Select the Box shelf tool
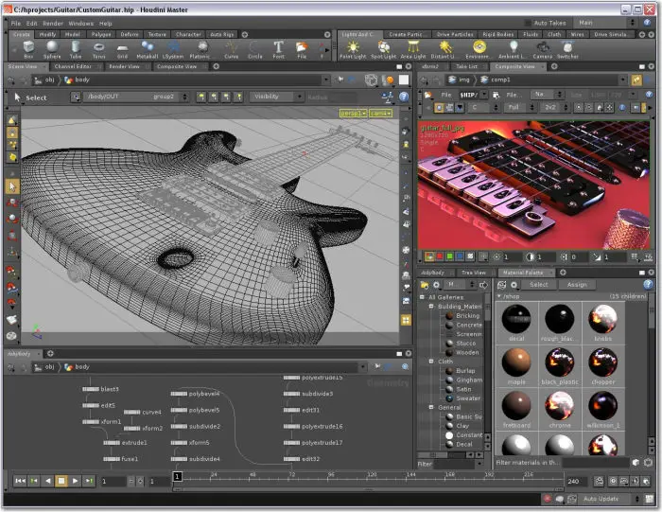The height and width of the screenshot is (512, 662). pyautogui.click(x=28, y=49)
